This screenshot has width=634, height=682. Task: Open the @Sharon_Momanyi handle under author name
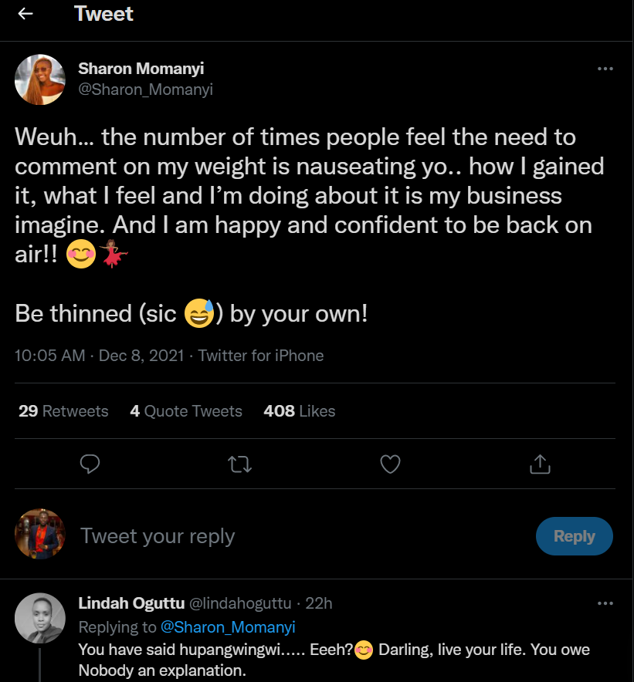pyautogui.click(x=145, y=89)
